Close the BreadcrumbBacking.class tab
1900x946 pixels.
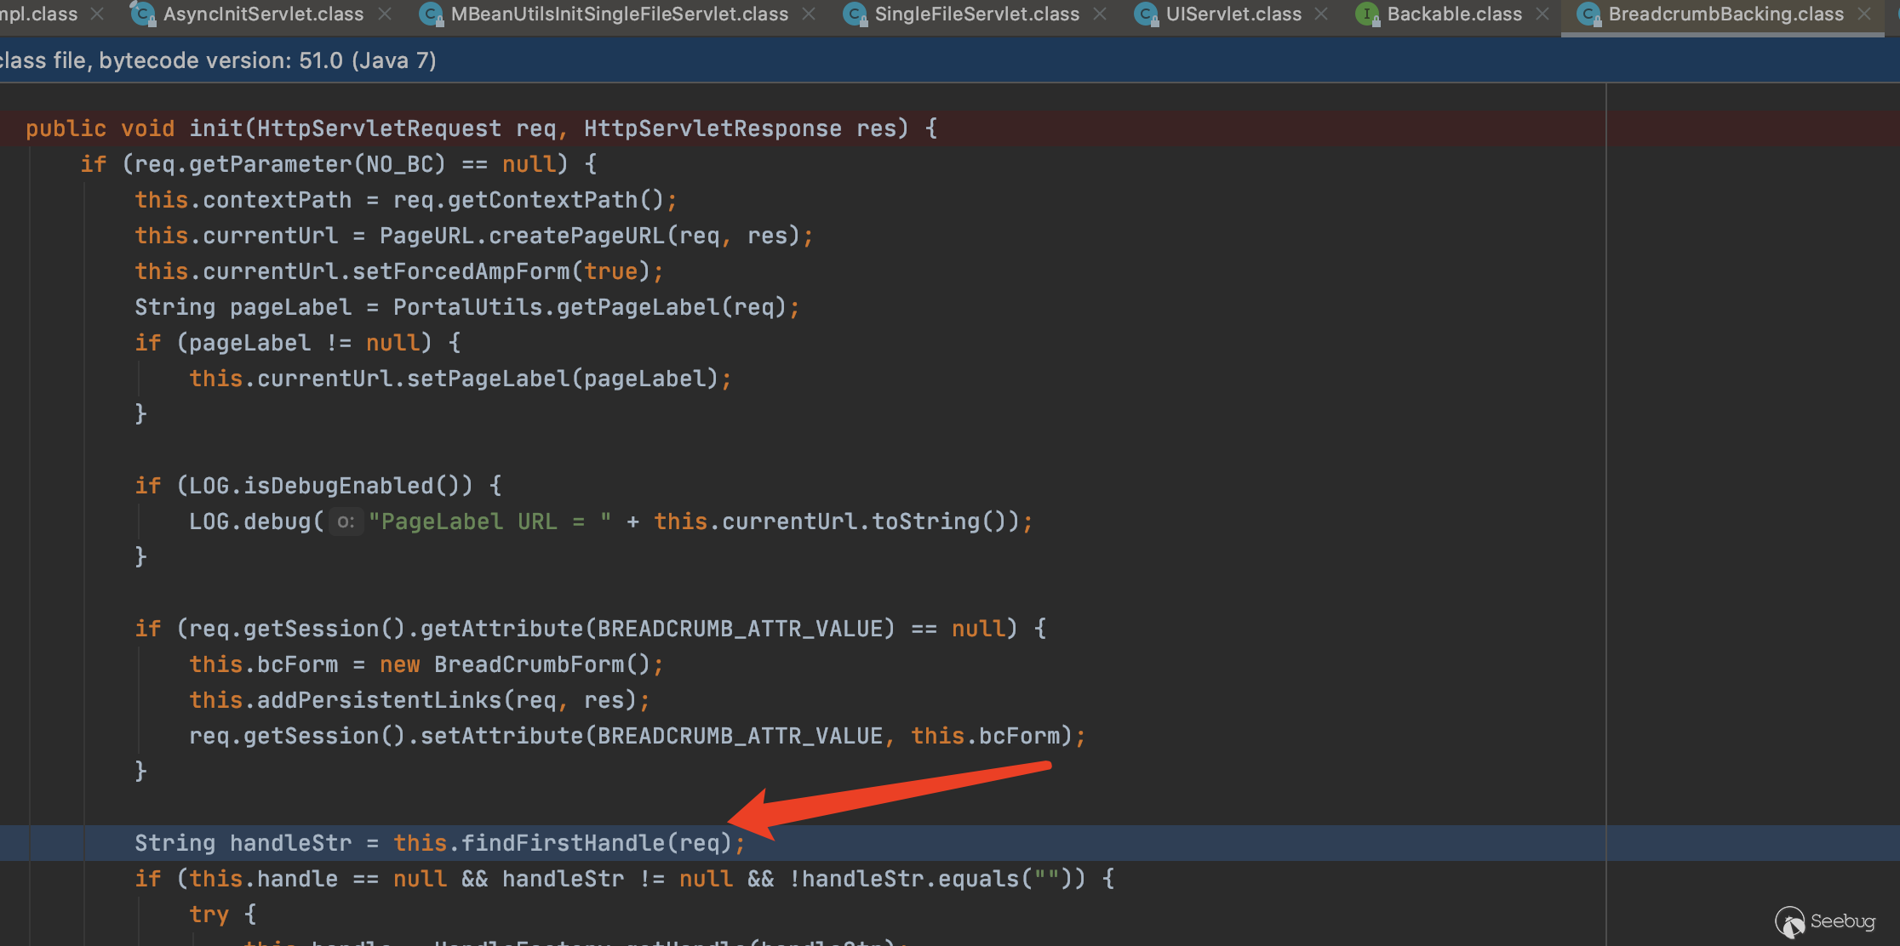pos(1864,14)
